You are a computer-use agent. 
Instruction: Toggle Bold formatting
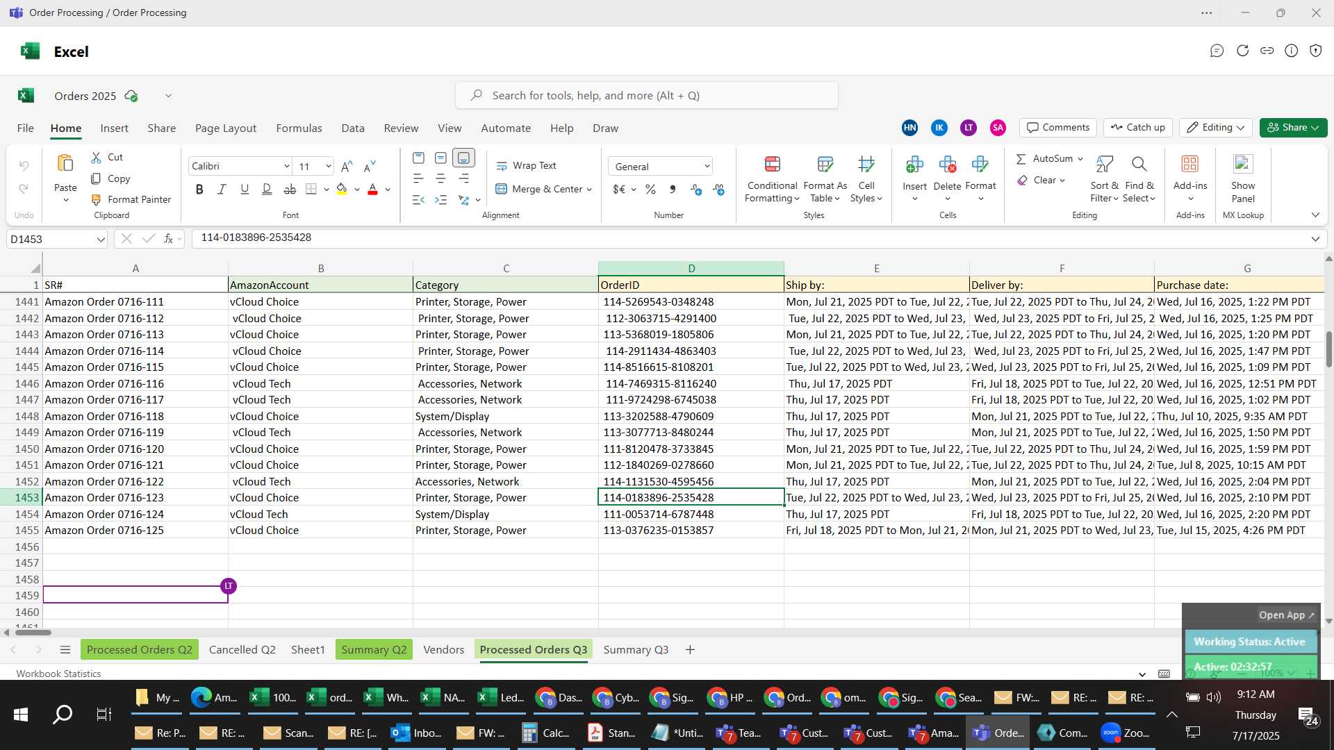click(199, 189)
